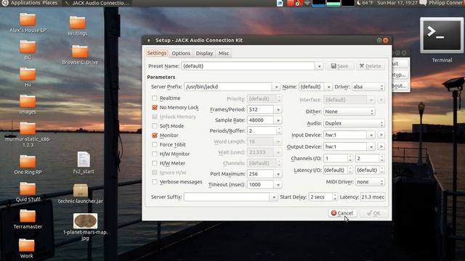Viewport: 465px width, 261px height.
Task: Switch to the Options tab
Action: pos(181,53)
